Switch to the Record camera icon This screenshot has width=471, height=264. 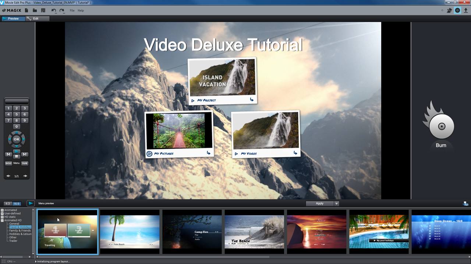point(449,10)
